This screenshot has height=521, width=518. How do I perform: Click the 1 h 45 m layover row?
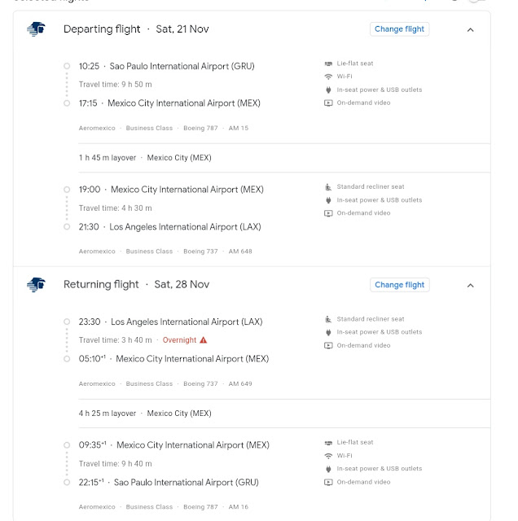(x=145, y=158)
